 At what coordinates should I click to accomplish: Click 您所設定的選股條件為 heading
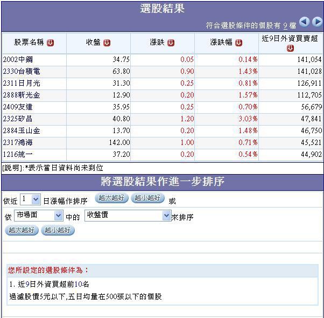coord(48,270)
